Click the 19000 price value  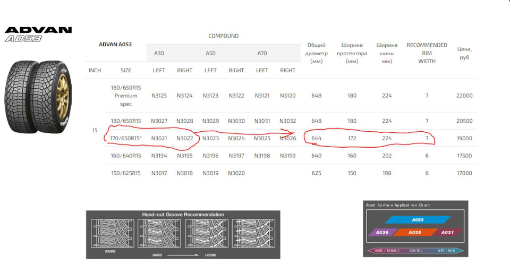point(464,138)
